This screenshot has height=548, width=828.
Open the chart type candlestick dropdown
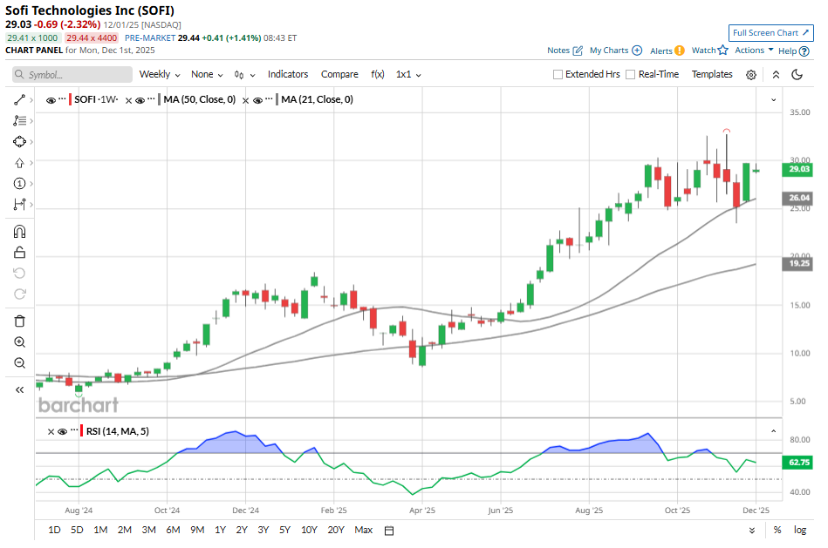click(244, 75)
